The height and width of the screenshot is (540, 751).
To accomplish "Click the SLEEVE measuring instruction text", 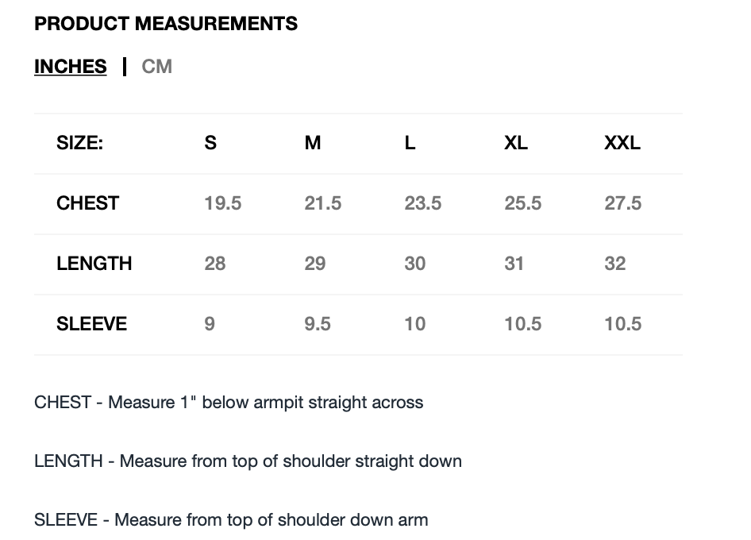I will [231, 520].
